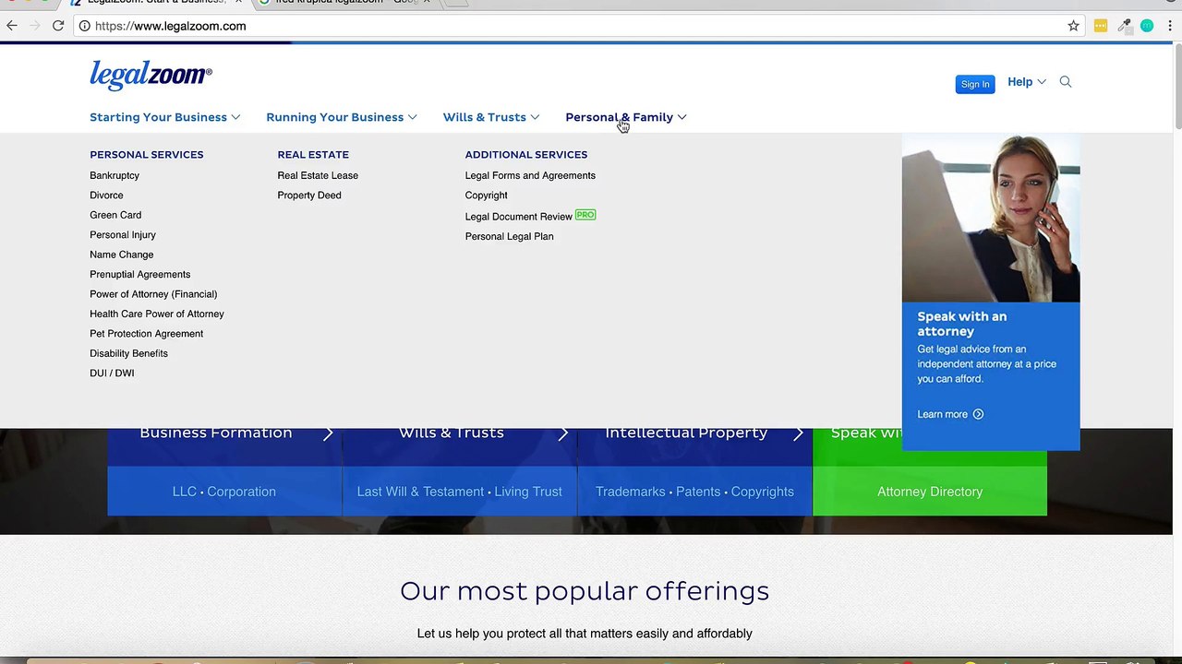Click the REAL ESTATE heading
The width and height of the screenshot is (1182, 664).
pyautogui.click(x=313, y=155)
